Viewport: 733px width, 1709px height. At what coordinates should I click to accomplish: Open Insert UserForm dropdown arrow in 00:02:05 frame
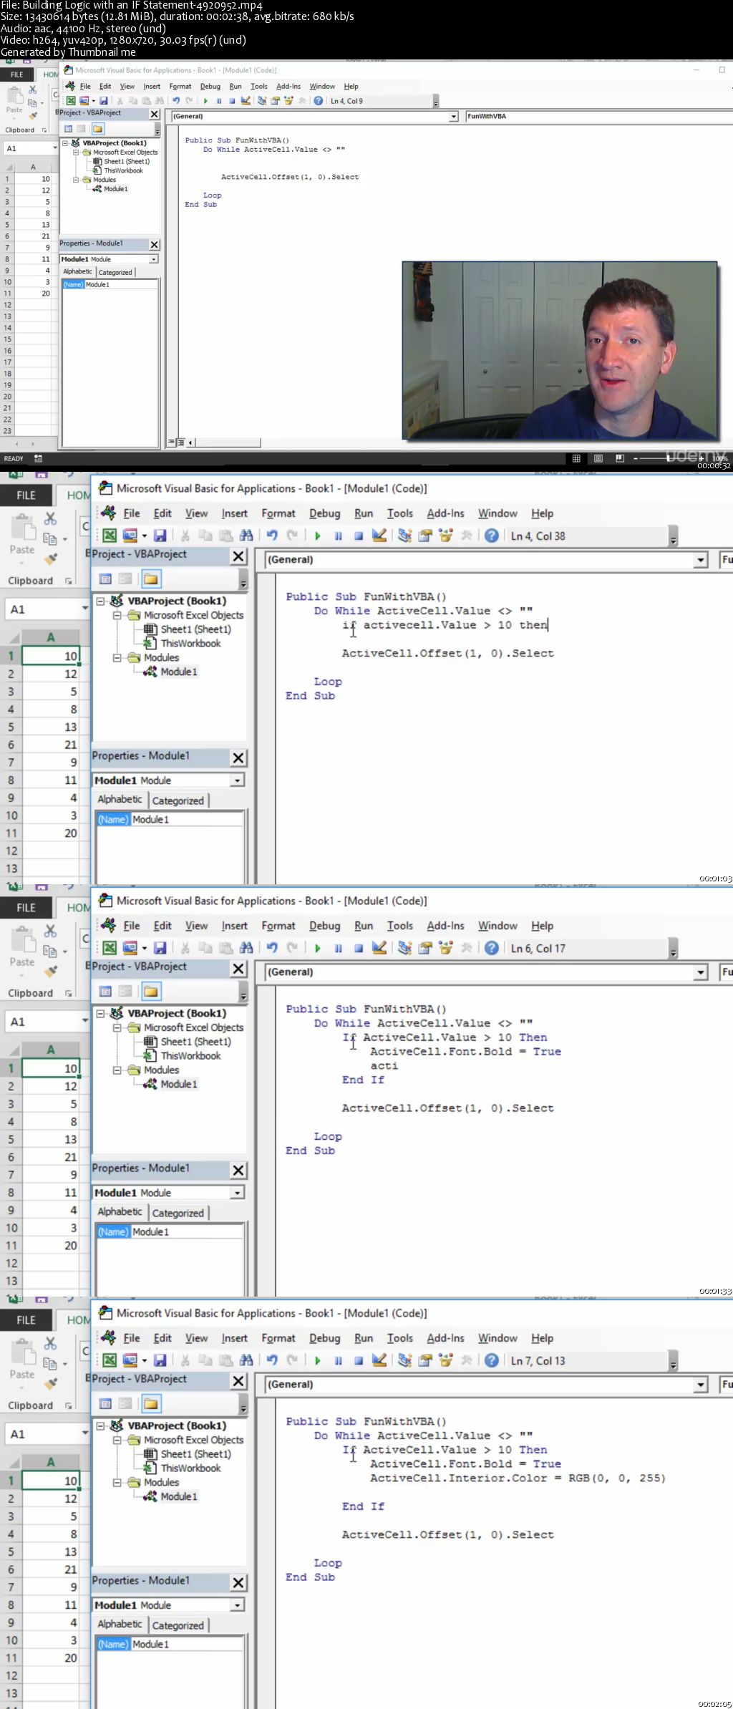(x=144, y=1360)
